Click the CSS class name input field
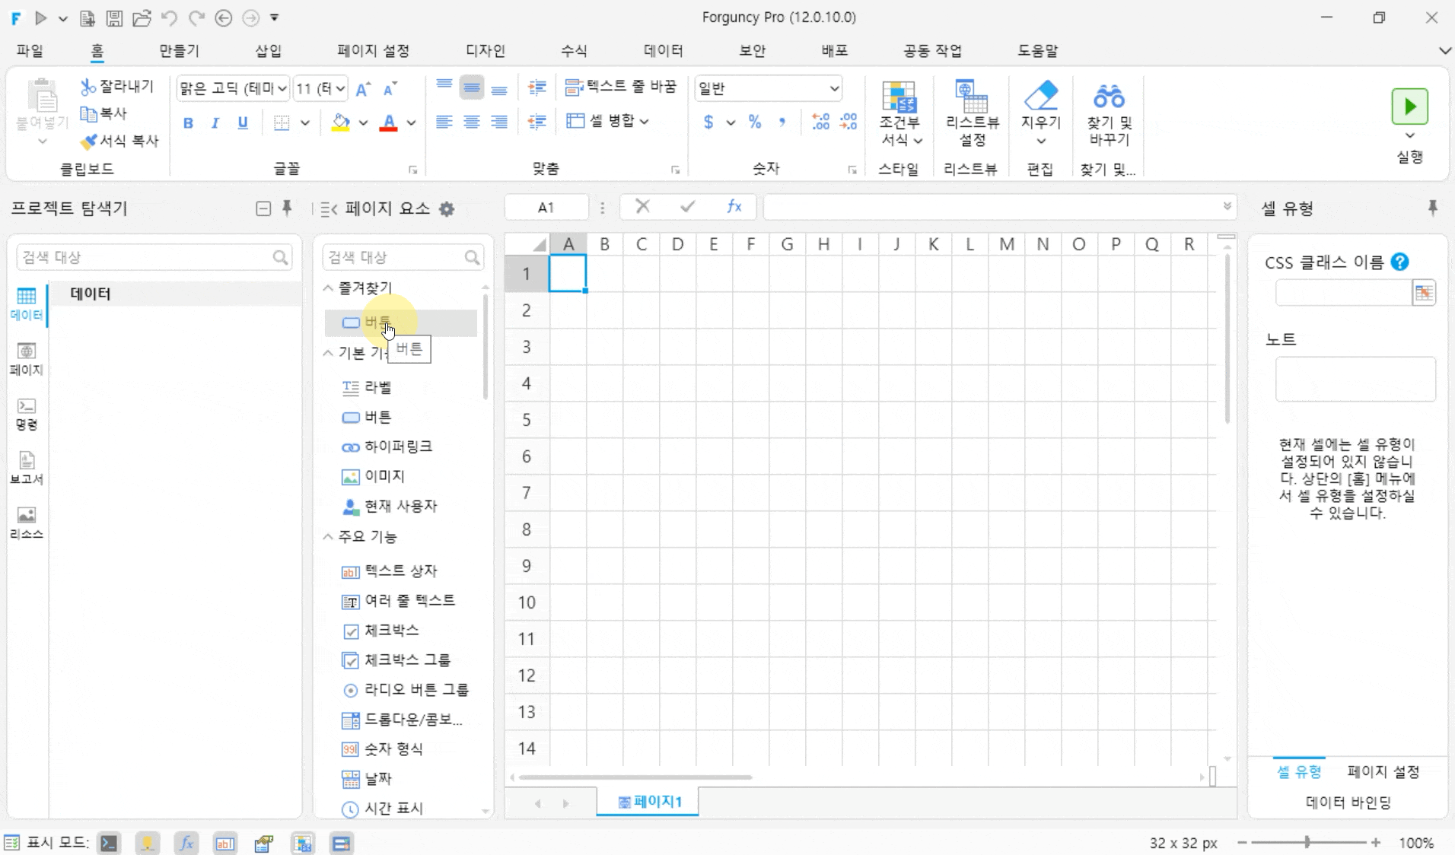The image size is (1455, 855). [1343, 293]
